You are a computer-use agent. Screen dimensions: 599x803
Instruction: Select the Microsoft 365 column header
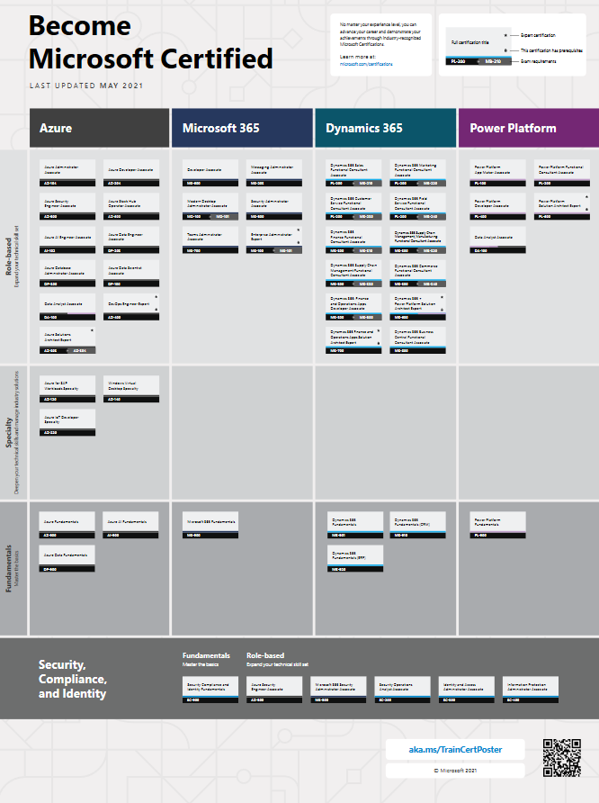[x=242, y=128]
